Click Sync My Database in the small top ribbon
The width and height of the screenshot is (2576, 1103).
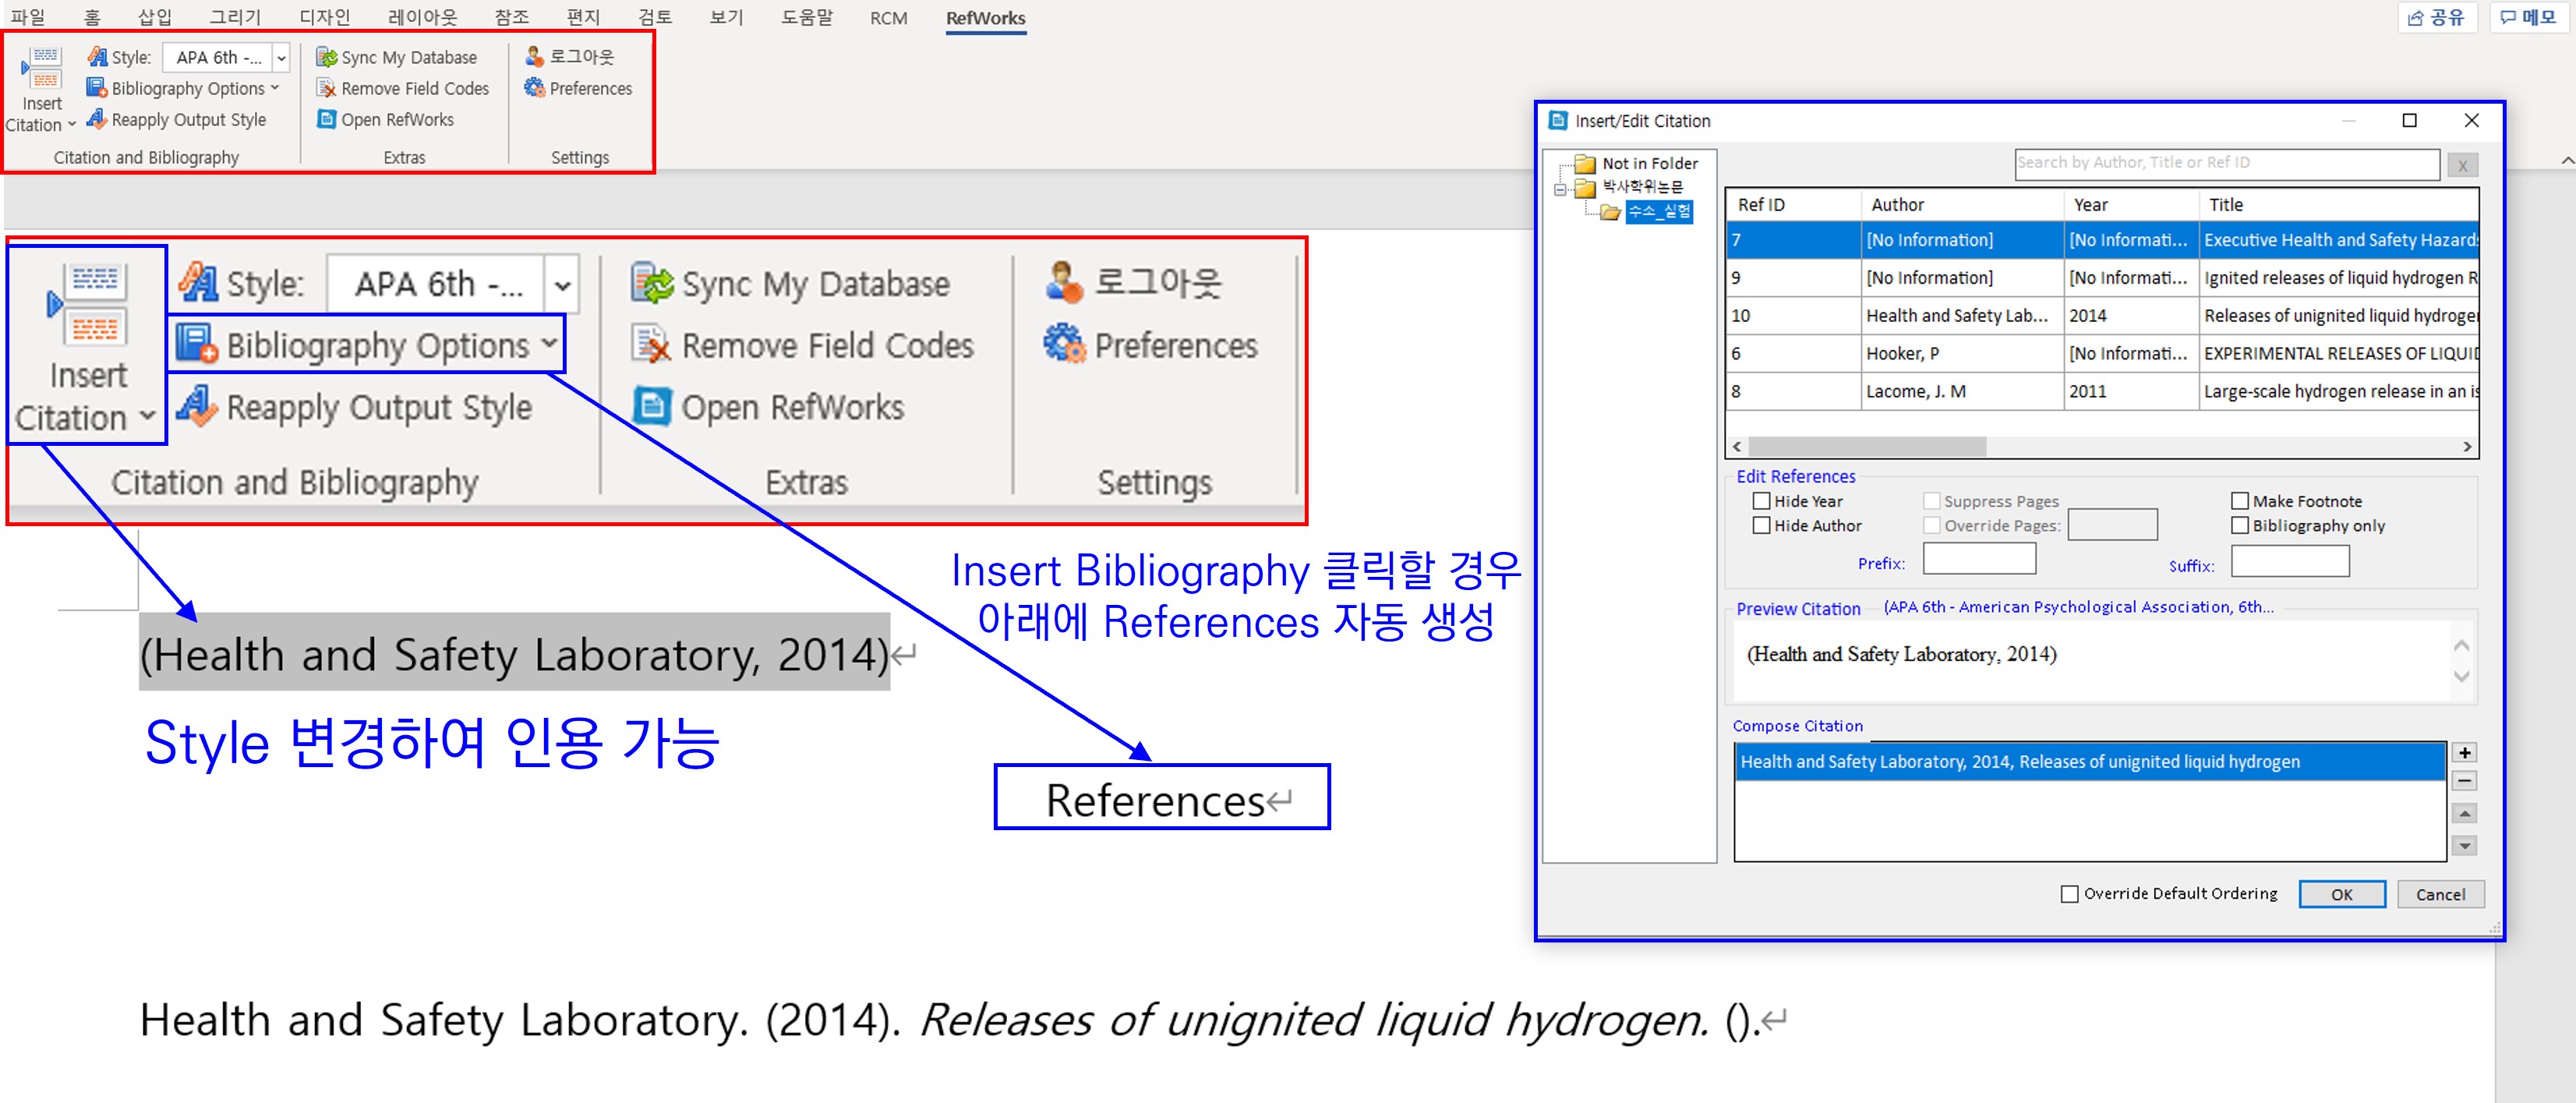pyautogui.click(x=397, y=58)
